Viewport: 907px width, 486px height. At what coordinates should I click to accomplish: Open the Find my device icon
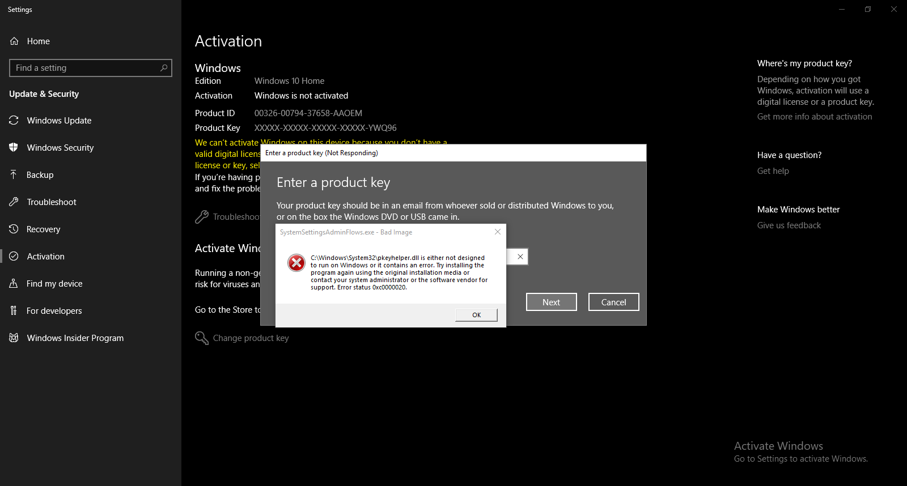14,284
